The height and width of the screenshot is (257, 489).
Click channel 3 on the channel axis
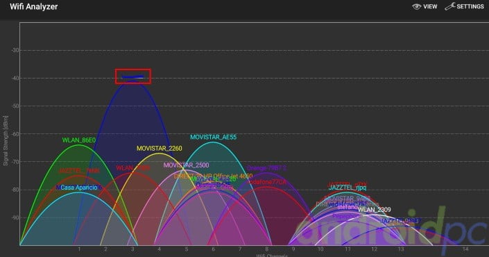132,249
